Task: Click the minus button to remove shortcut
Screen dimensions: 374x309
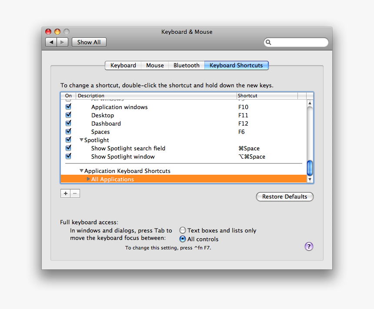Action: (75, 193)
